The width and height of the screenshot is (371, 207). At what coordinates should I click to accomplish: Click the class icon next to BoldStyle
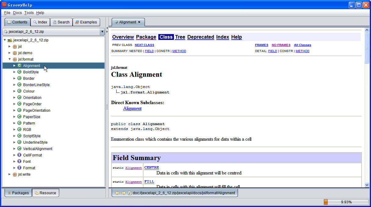[19, 72]
